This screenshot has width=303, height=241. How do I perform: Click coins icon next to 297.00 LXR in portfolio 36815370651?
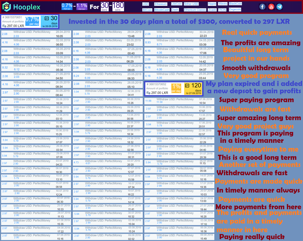(4, 26)
